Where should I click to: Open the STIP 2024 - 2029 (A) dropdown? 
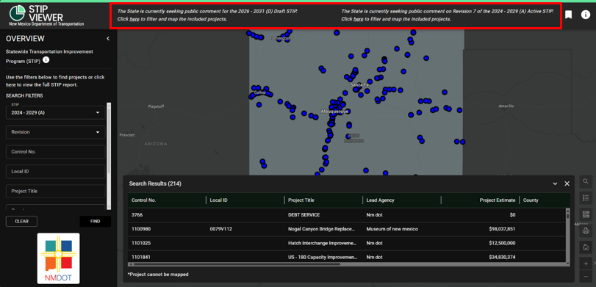click(56, 112)
